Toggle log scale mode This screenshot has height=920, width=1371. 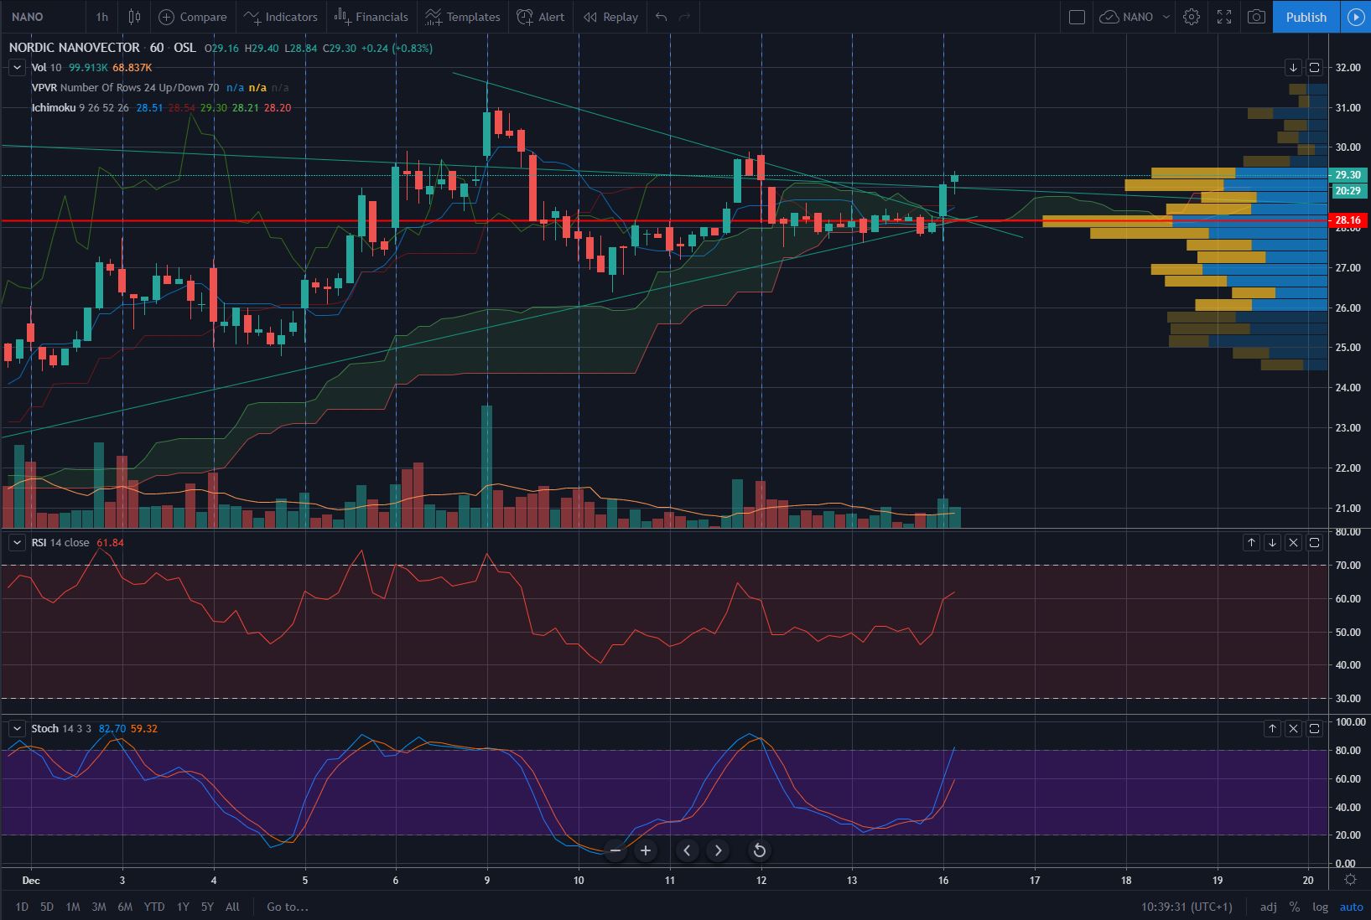tap(1321, 907)
